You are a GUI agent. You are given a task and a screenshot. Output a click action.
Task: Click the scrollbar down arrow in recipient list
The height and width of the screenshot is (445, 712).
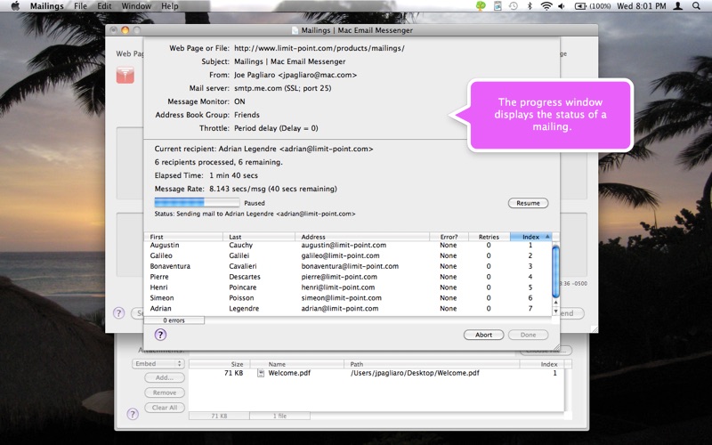(555, 311)
